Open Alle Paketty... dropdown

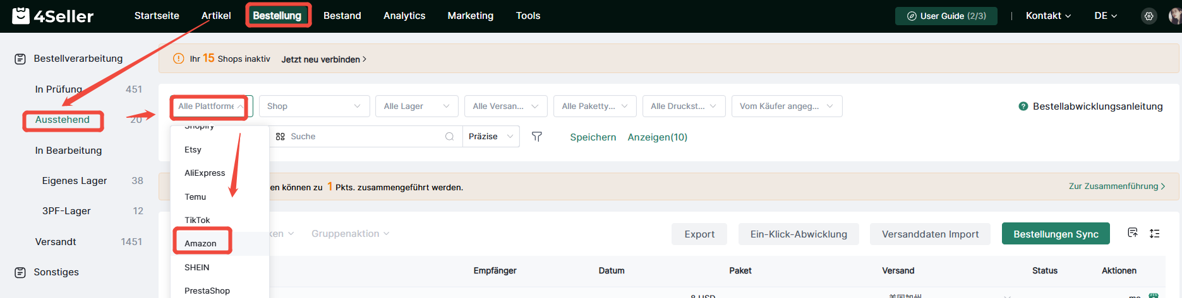click(x=594, y=106)
